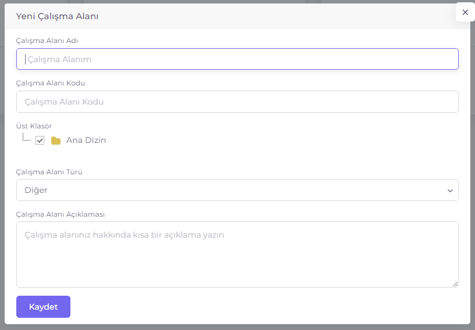Image resolution: width=475 pixels, height=330 pixels.
Task: Close the Yeni Çalışma Alanı dialog
Action: click(x=465, y=12)
